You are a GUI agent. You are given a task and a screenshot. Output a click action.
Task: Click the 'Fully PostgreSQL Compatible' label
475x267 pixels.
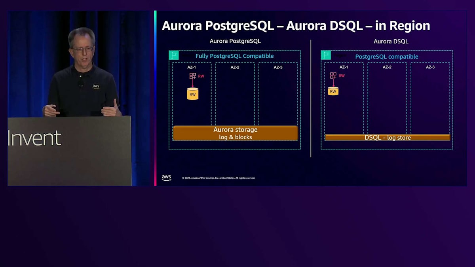(x=235, y=56)
